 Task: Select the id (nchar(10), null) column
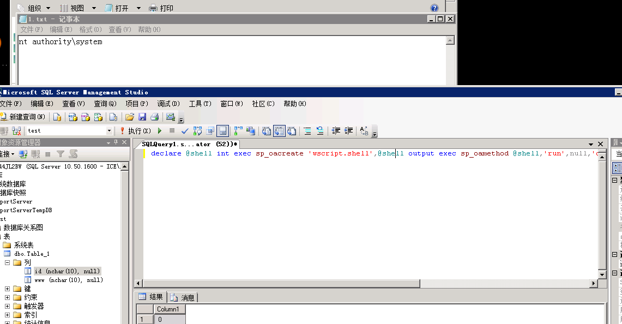pos(67,271)
